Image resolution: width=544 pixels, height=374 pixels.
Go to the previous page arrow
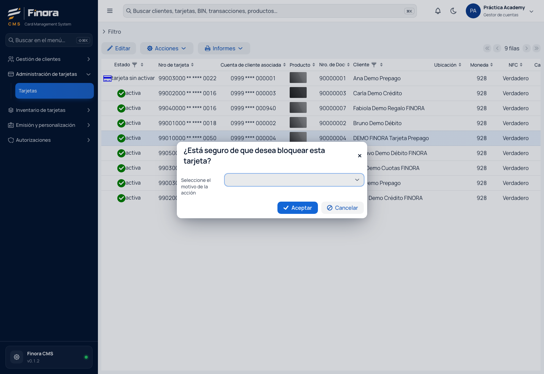497,48
